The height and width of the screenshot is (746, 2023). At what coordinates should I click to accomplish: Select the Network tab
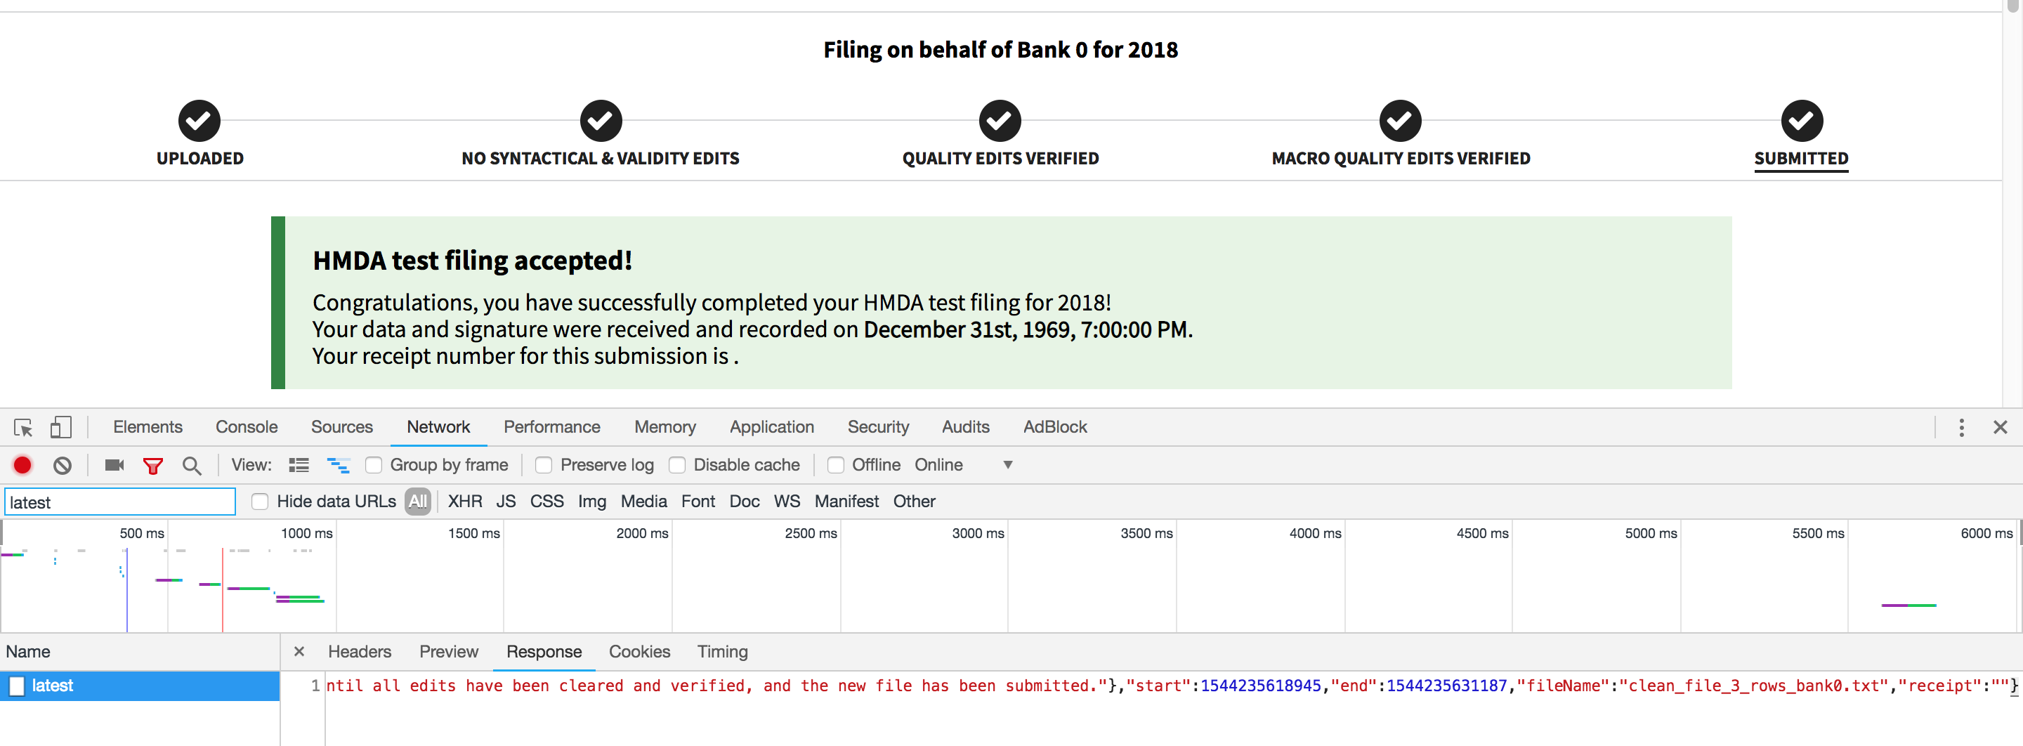coord(438,426)
